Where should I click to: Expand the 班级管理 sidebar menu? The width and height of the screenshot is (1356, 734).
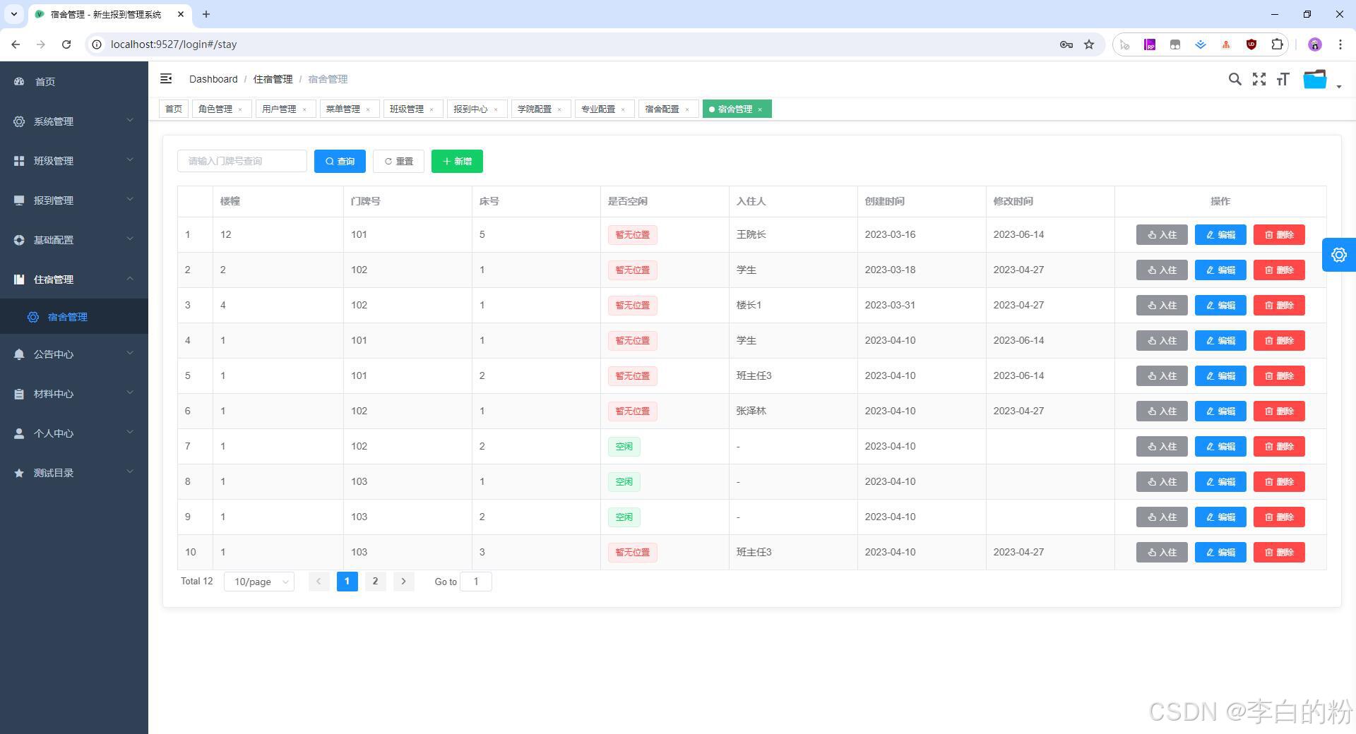74,161
